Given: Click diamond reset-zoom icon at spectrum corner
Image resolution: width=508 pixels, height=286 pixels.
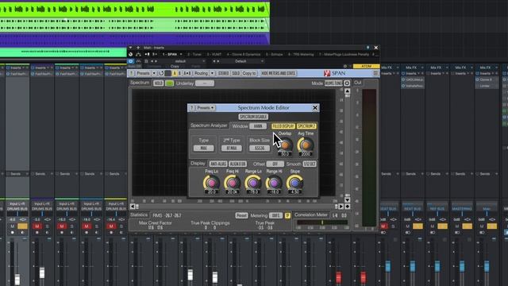Looking at the screenshot, I should coord(348,207).
